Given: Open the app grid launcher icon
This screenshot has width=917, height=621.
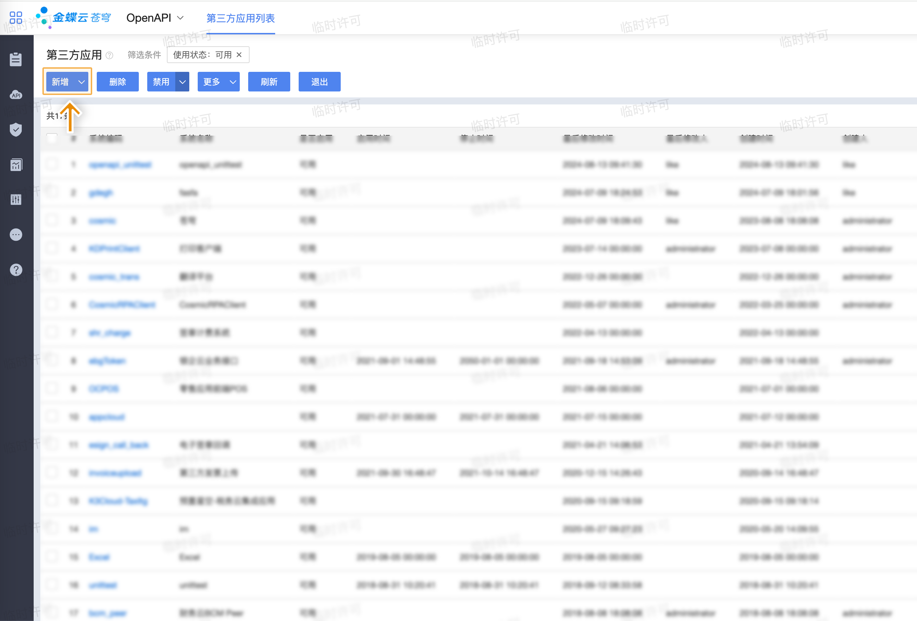Looking at the screenshot, I should tap(16, 18).
